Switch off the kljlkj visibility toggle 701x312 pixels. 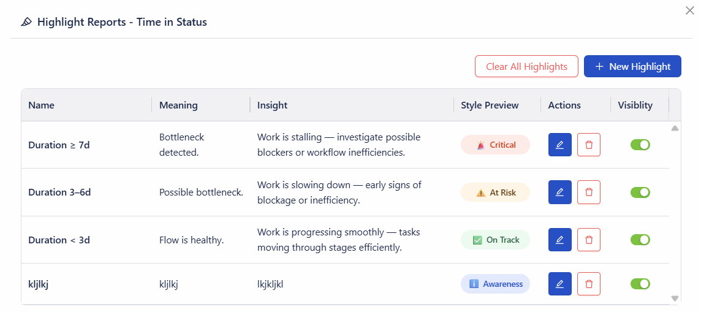coord(640,284)
